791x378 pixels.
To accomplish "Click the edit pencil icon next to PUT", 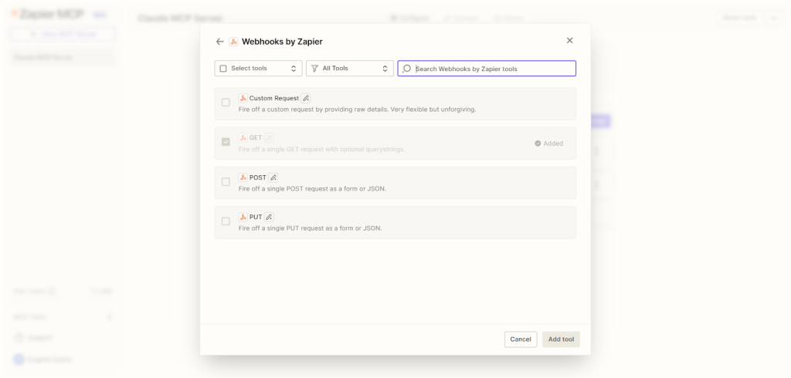I will pyautogui.click(x=269, y=217).
